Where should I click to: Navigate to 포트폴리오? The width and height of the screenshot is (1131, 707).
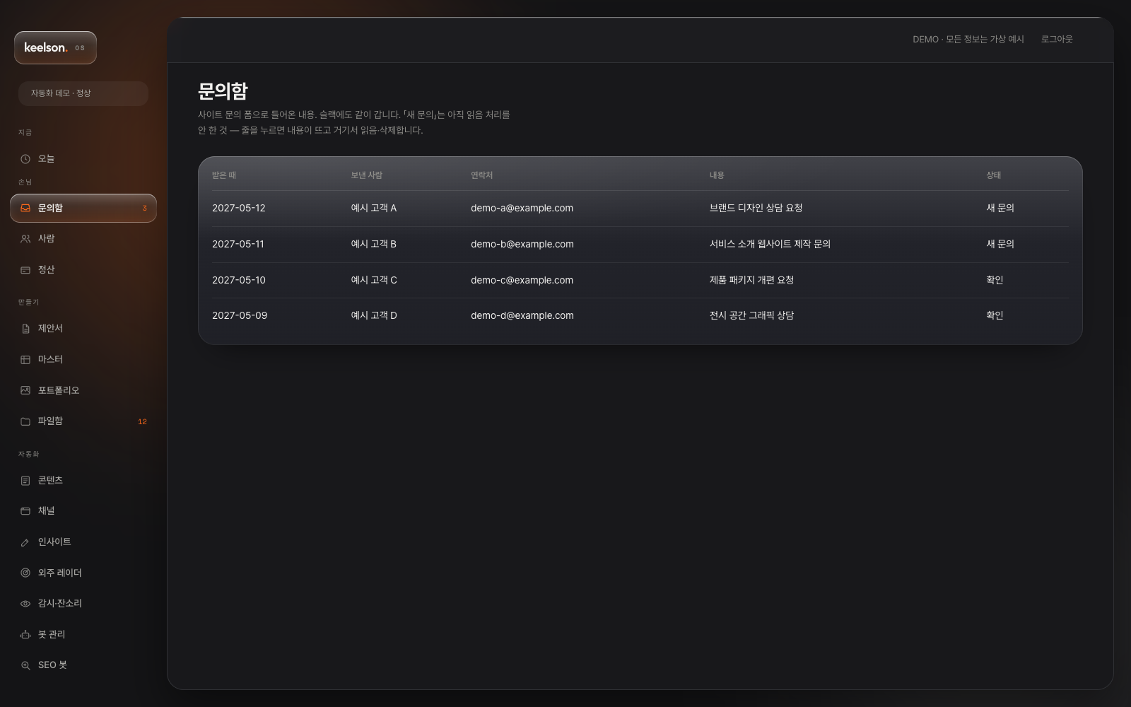click(x=83, y=390)
